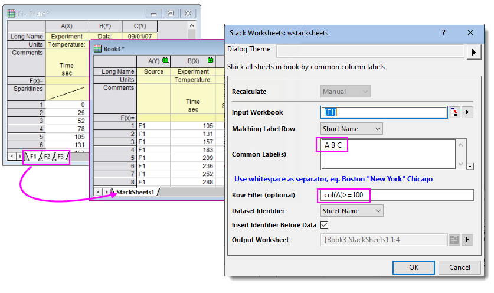Select column A(Y) header in Book3

[x=153, y=61]
